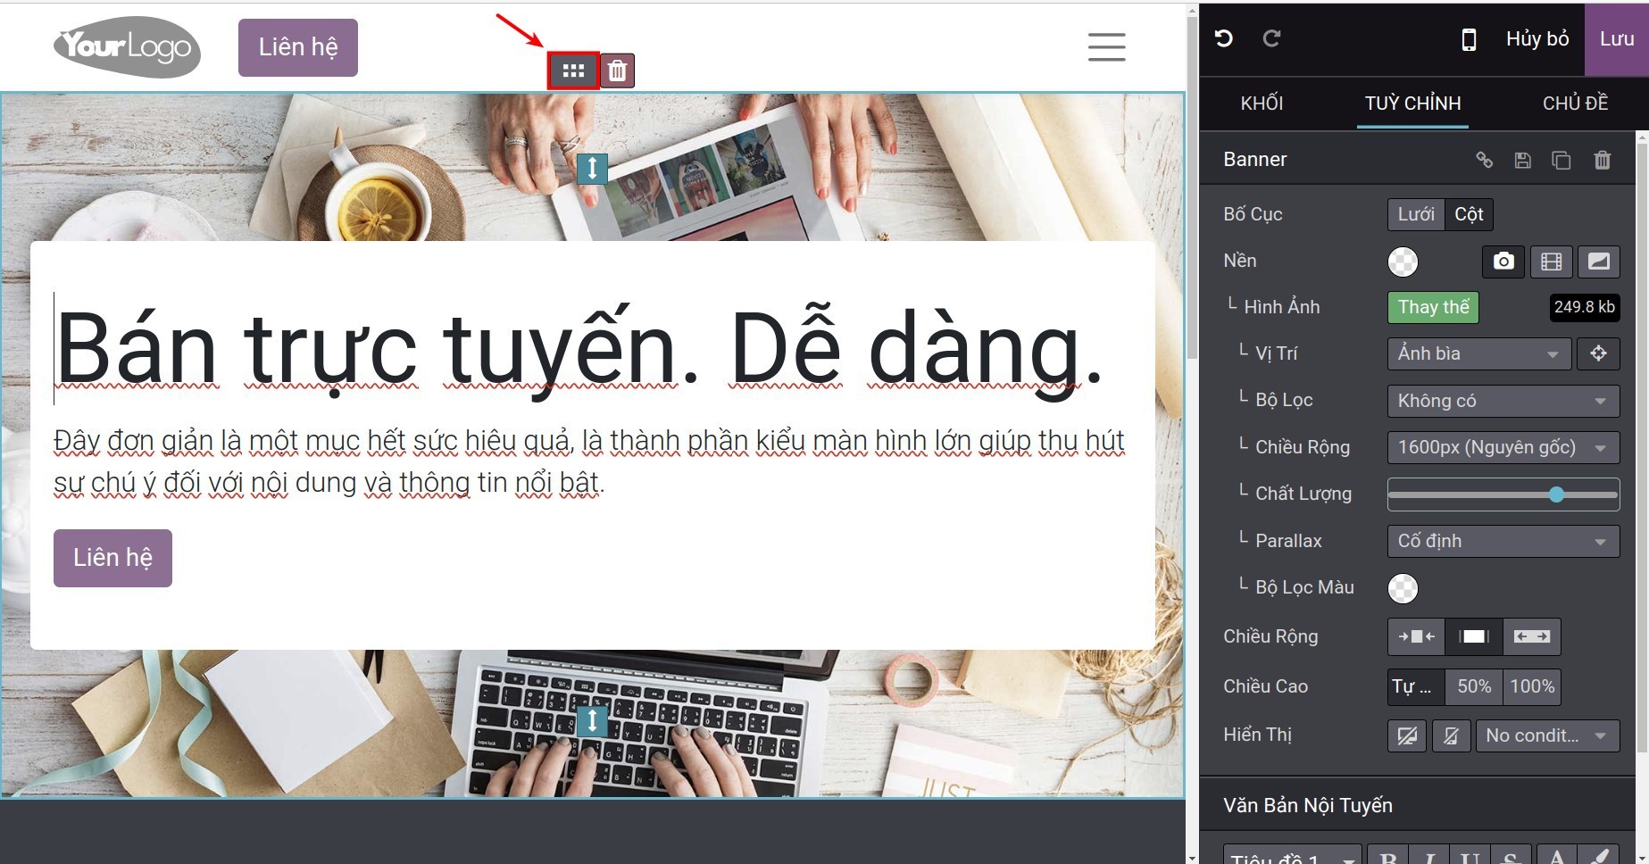Click the link icon in the Banner header

click(1484, 160)
